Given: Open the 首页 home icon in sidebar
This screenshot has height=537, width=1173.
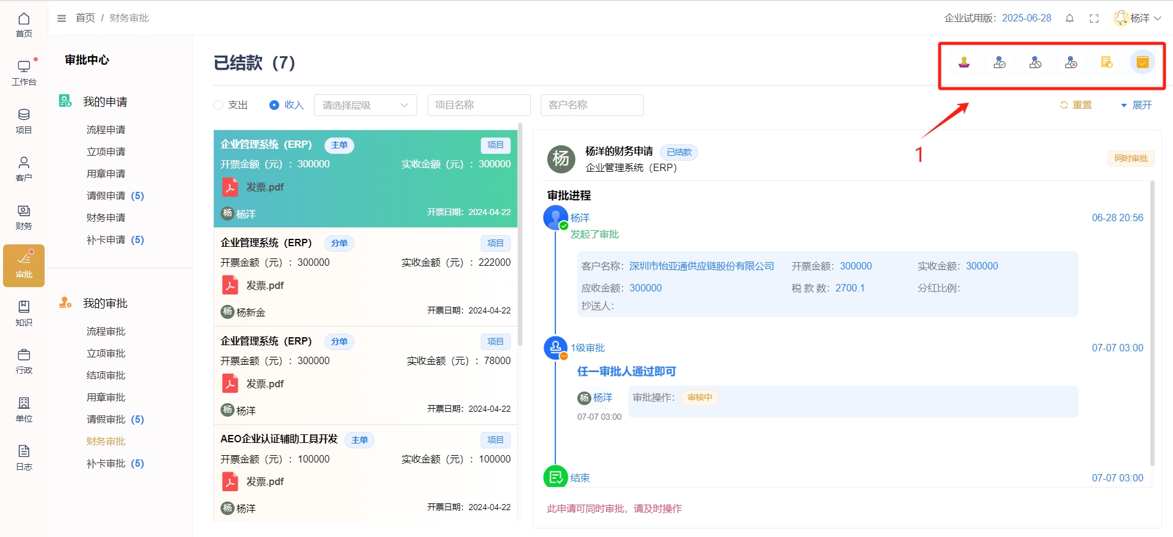Looking at the screenshot, I should (24, 25).
